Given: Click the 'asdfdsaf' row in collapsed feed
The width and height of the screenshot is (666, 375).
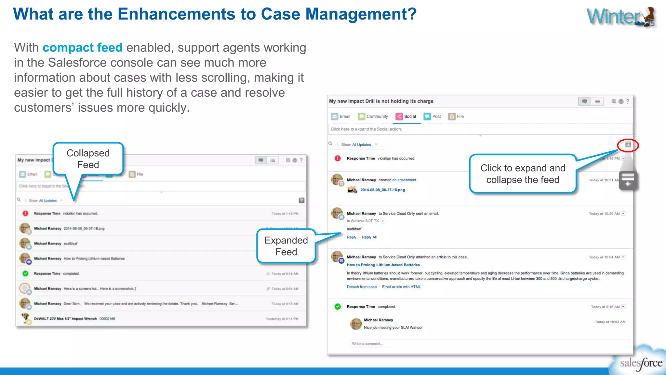Looking at the screenshot, I should (161, 243).
